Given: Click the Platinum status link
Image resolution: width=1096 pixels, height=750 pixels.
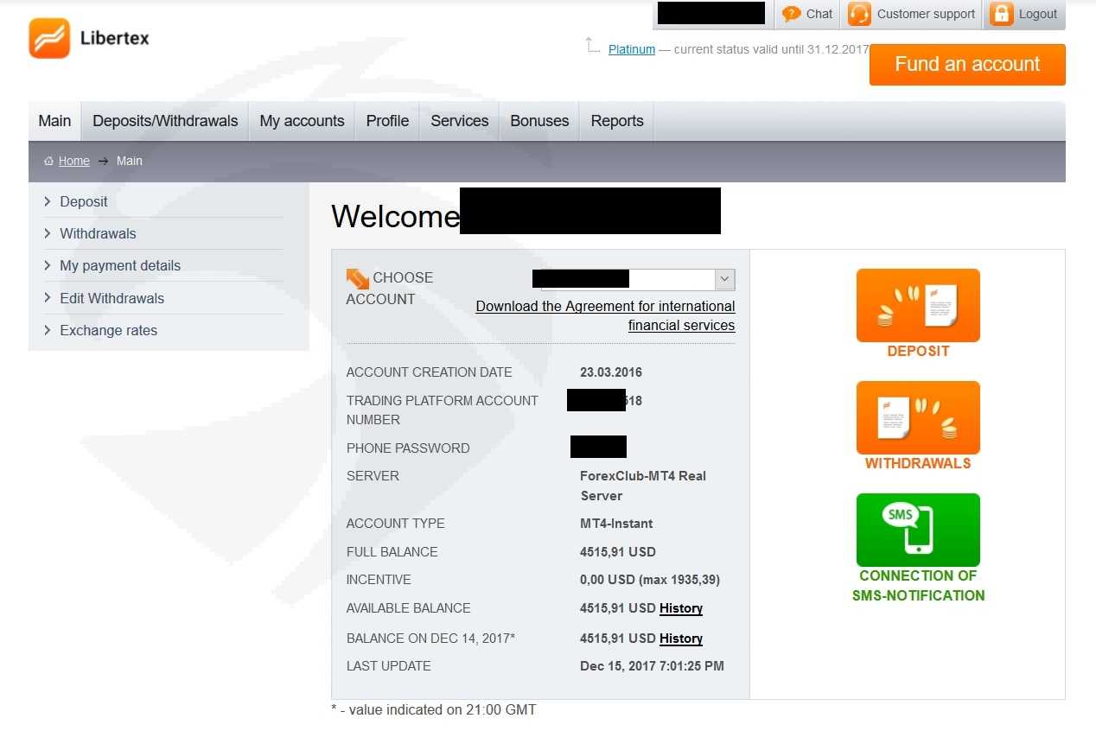Looking at the screenshot, I should click(x=632, y=49).
